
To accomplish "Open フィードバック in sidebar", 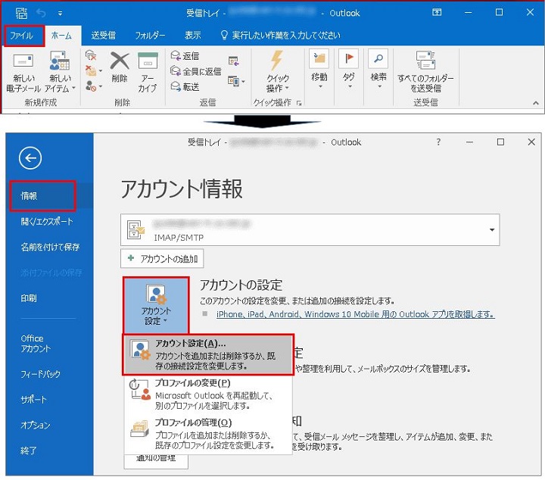I will click(40, 374).
